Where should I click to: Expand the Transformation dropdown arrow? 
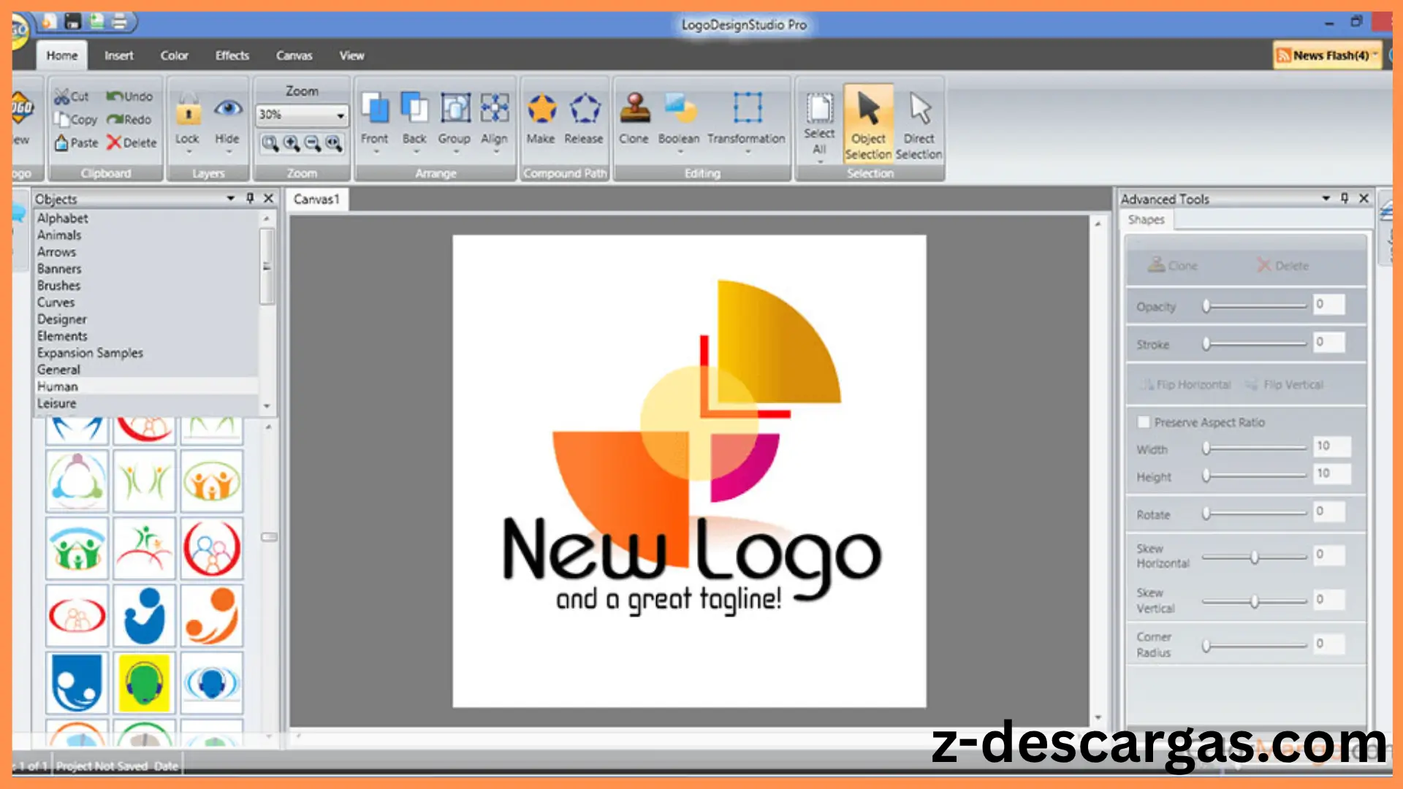748,152
